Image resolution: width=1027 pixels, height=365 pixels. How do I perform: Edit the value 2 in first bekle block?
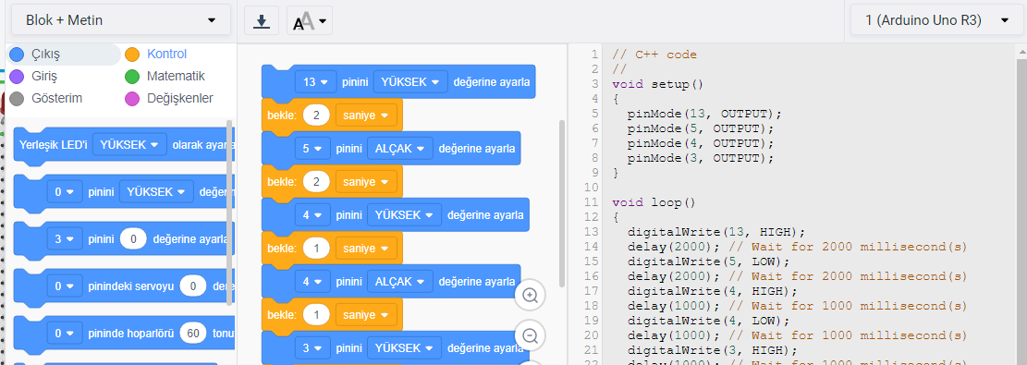tap(316, 116)
